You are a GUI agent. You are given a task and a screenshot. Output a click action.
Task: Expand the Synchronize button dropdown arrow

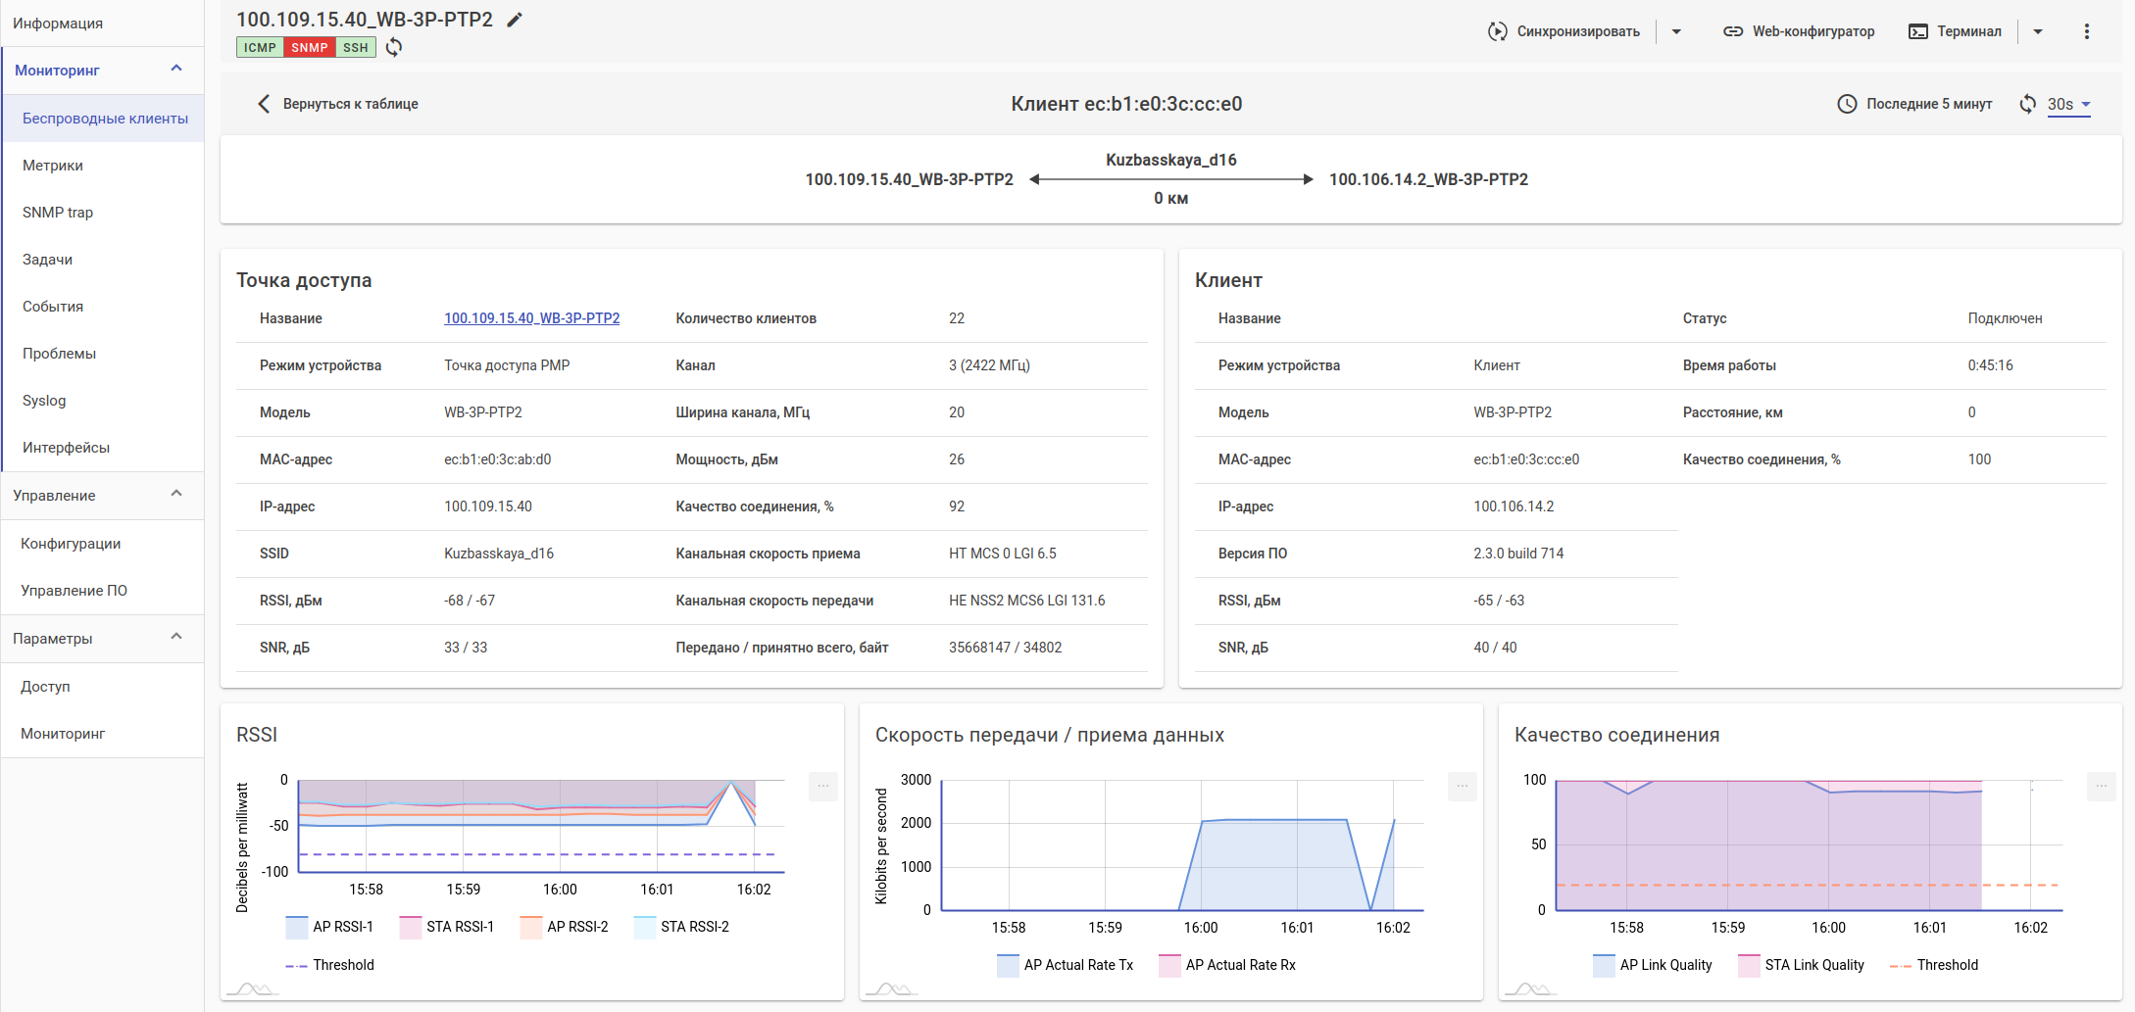pos(1676,31)
